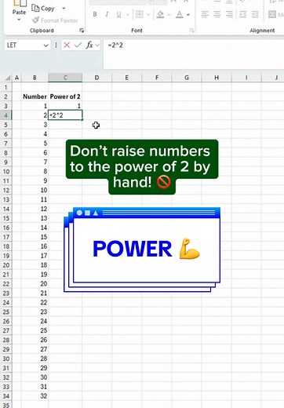Click cell C3 with value 1
Screen dimensions: 284x408
pyautogui.click(x=65, y=106)
